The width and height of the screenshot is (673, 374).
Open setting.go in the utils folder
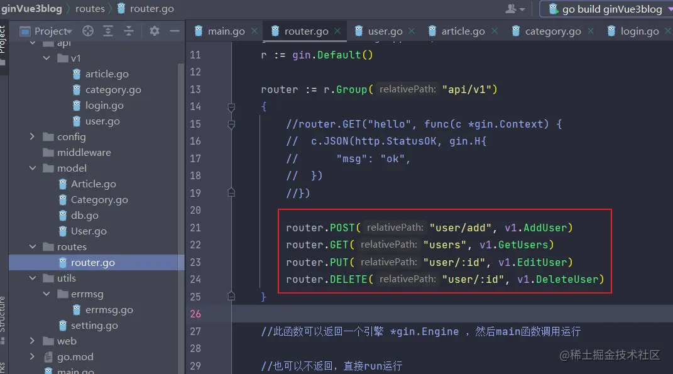coord(94,326)
